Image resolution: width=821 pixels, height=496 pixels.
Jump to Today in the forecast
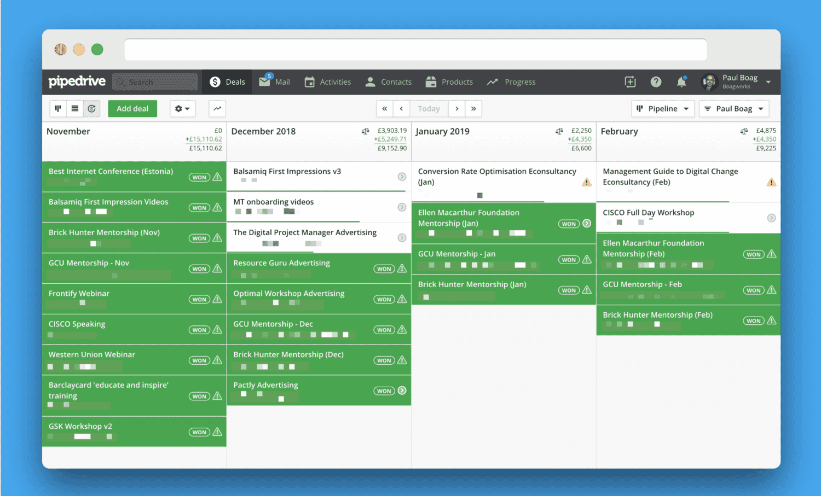click(x=429, y=109)
